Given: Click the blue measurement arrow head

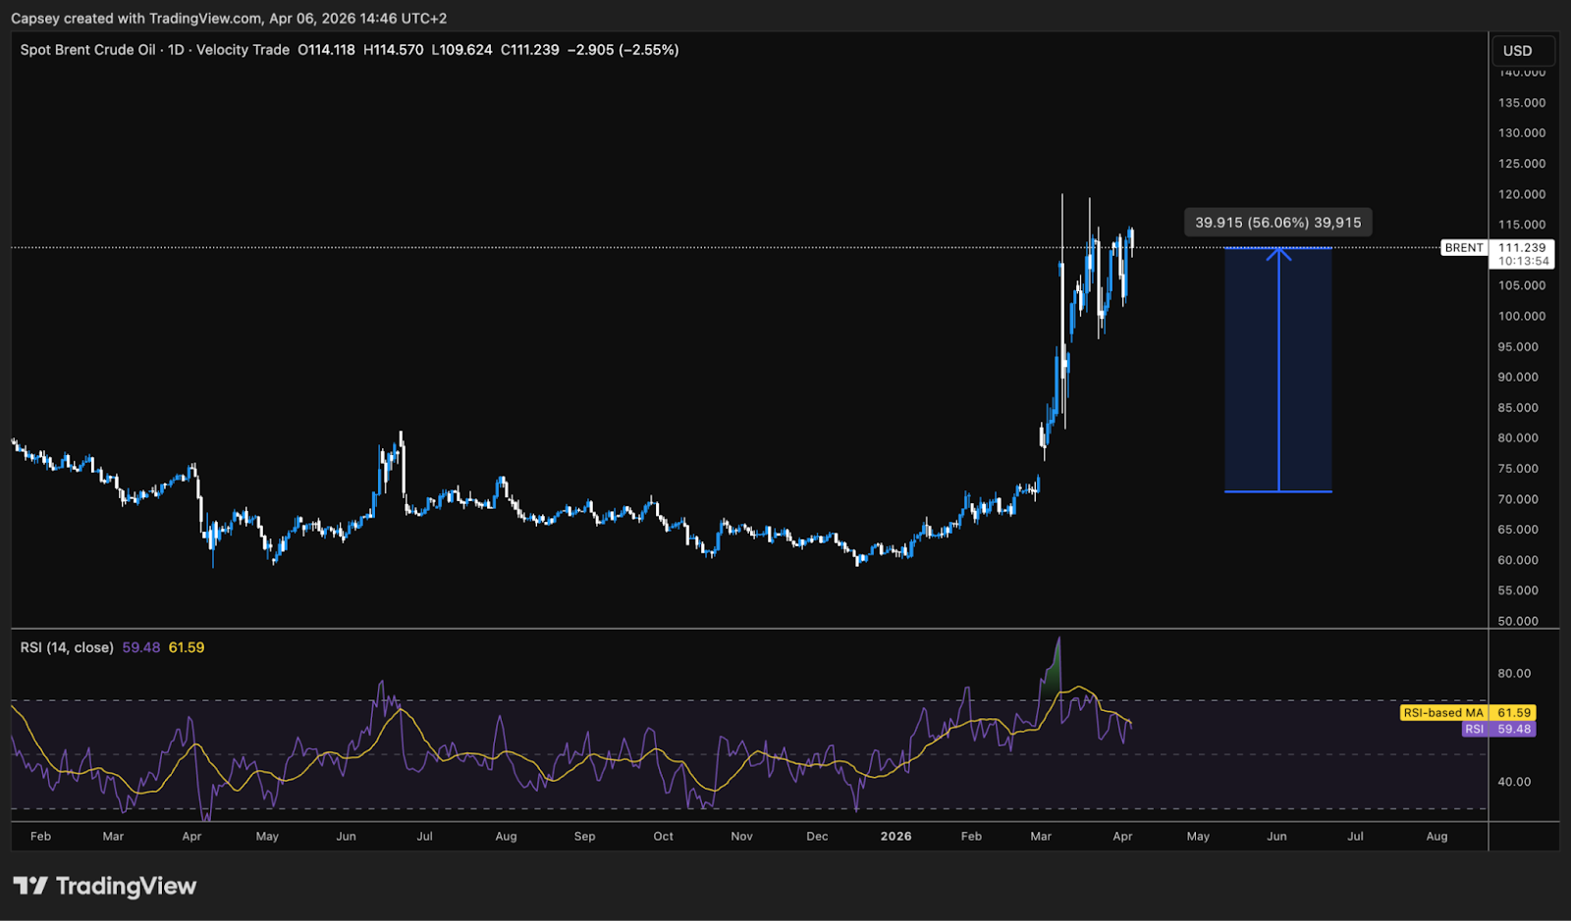Looking at the screenshot, I should 1278,253.
